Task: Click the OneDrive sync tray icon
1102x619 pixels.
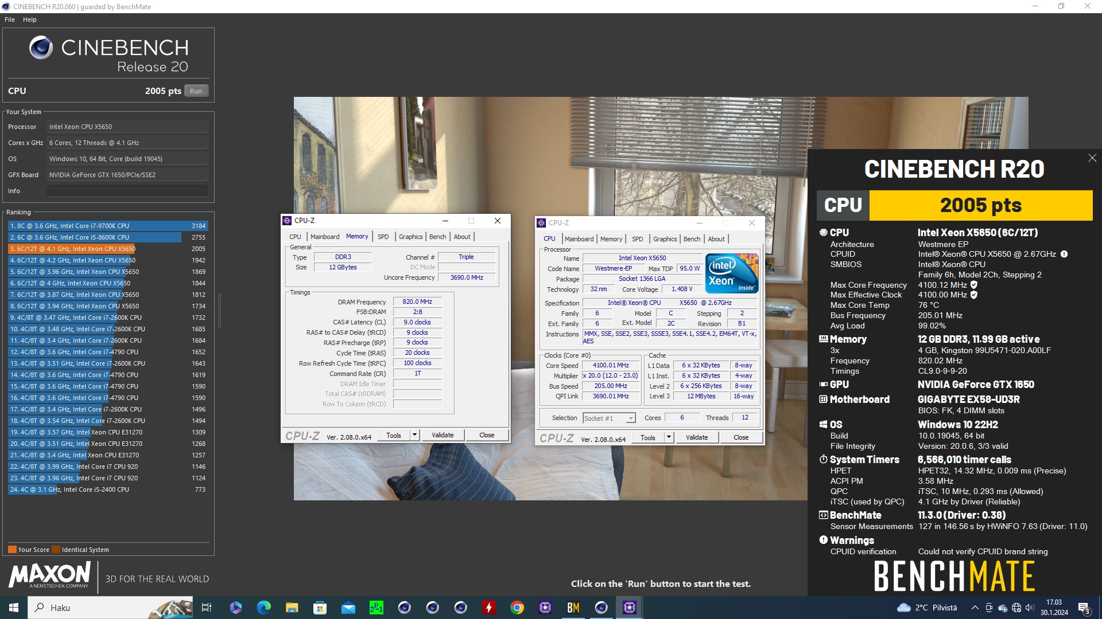Action: [1003, 608]
